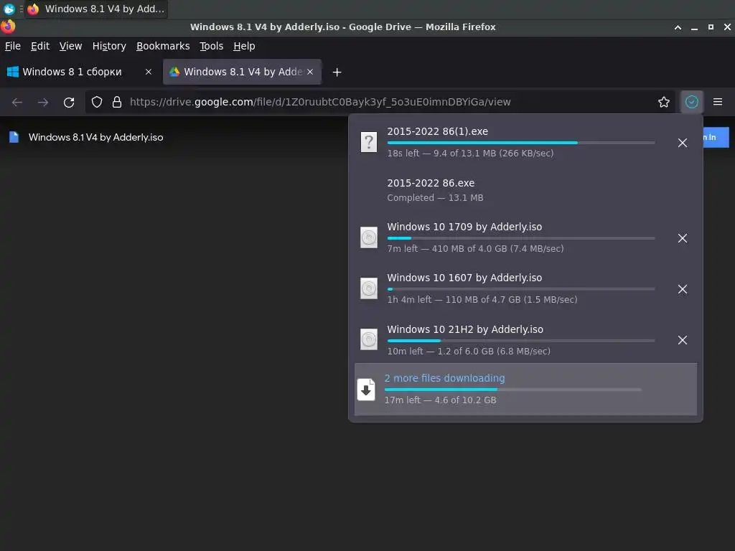Open the desktop launcher icon at top-left
Screen dimensions: 735x551
point(9,9)
